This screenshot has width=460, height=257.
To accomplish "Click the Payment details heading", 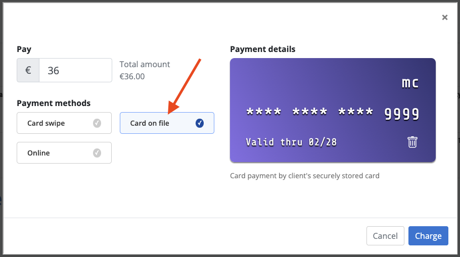I will point(262,49).
